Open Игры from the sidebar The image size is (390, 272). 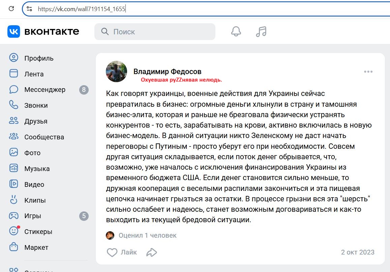pyautogui.click(x=33, y=216)
